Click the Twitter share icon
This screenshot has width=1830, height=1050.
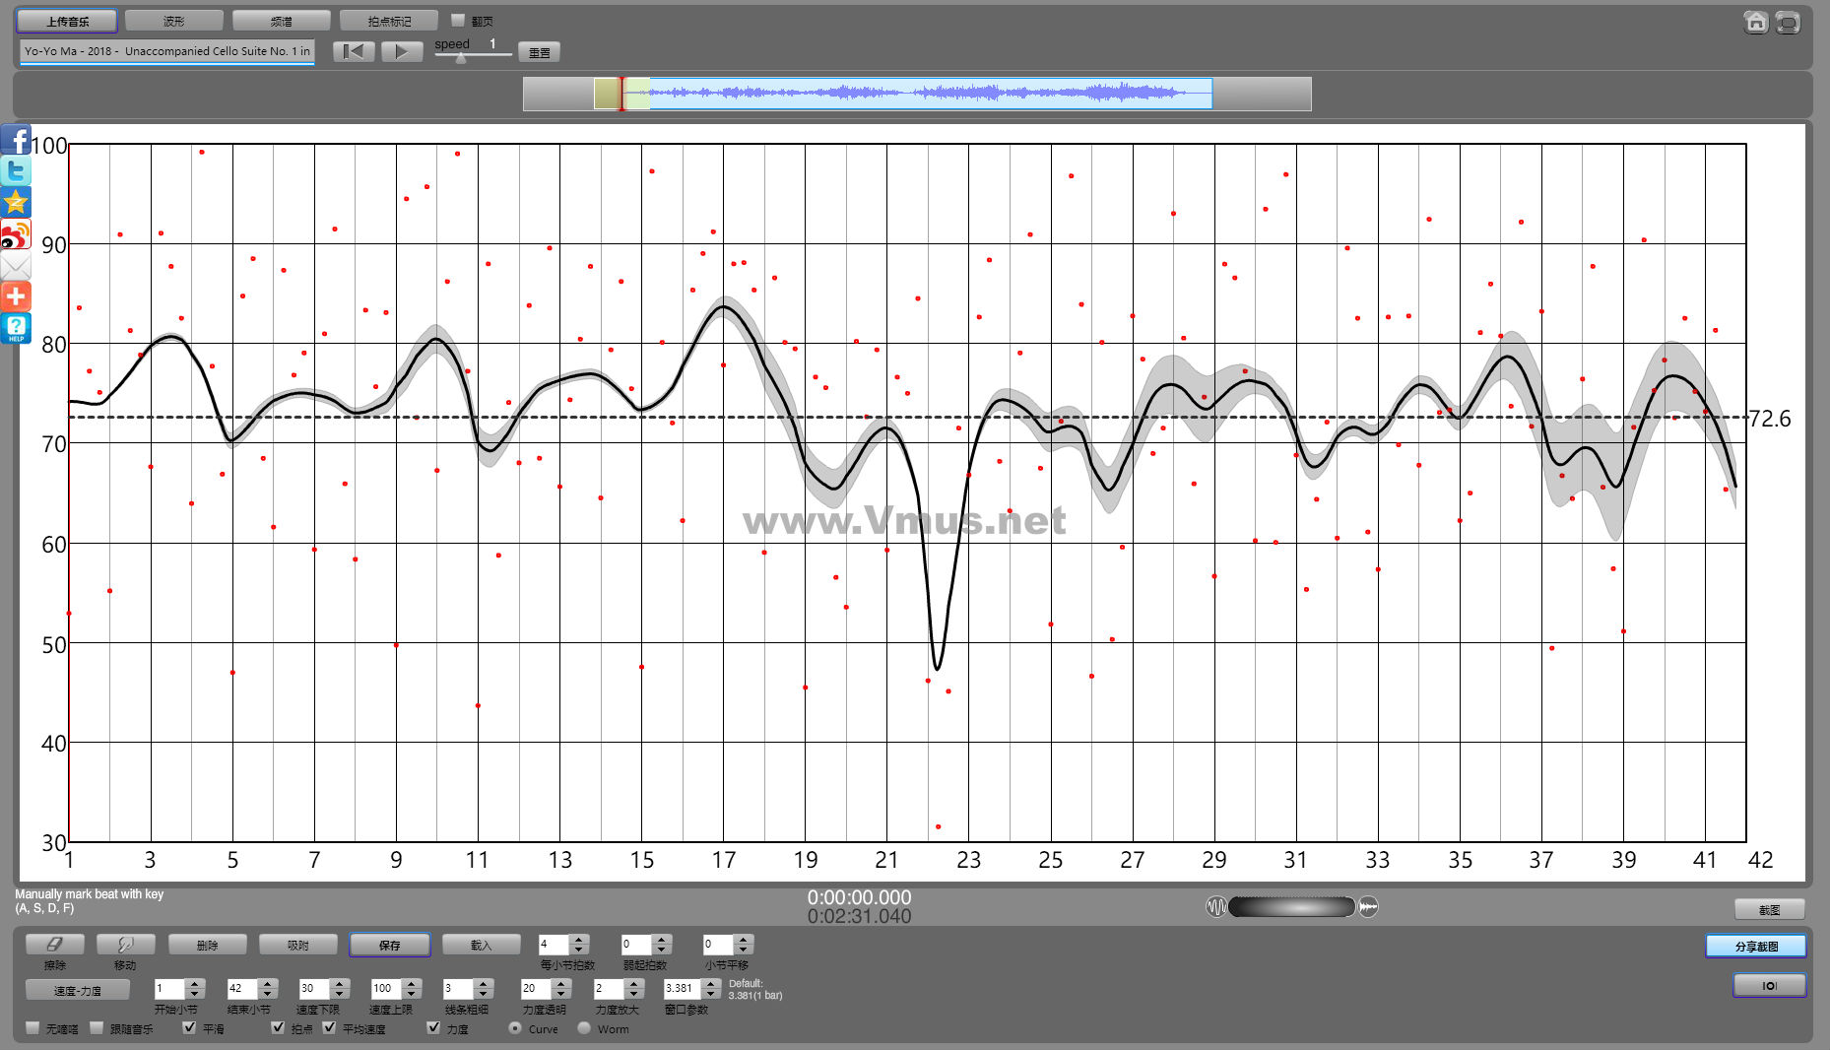click(x=16, y=171)
